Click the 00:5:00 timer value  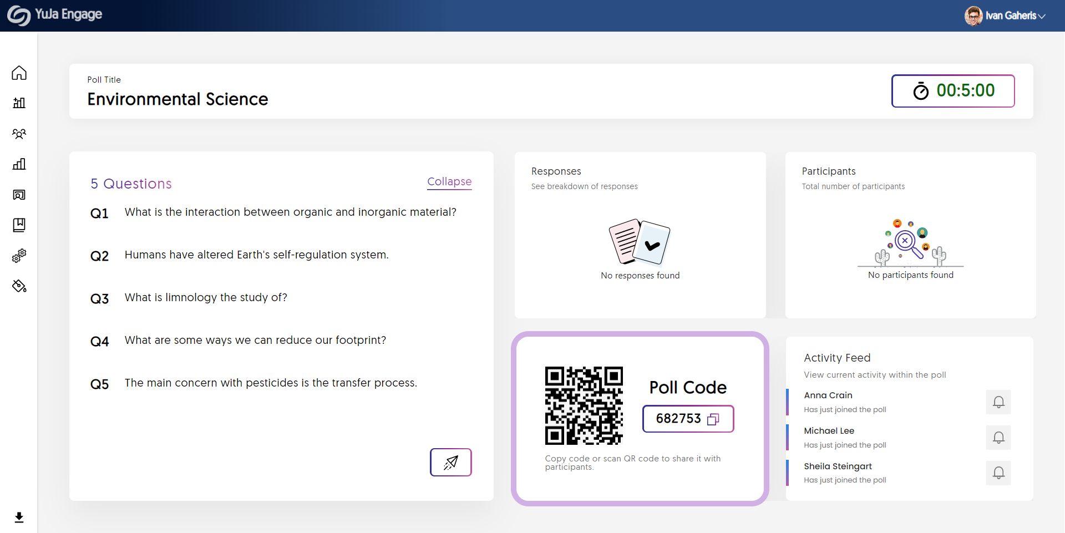tap(966, 90)
